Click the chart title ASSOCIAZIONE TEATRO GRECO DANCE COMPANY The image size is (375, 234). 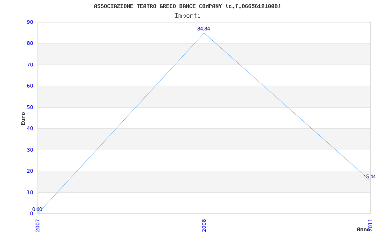(187, 6)
